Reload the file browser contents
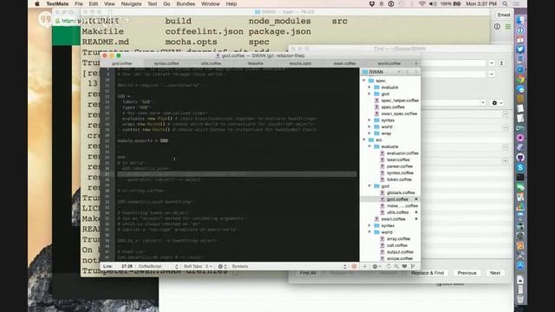The width and height of the screenshot is (555, 312). (388, 266)
